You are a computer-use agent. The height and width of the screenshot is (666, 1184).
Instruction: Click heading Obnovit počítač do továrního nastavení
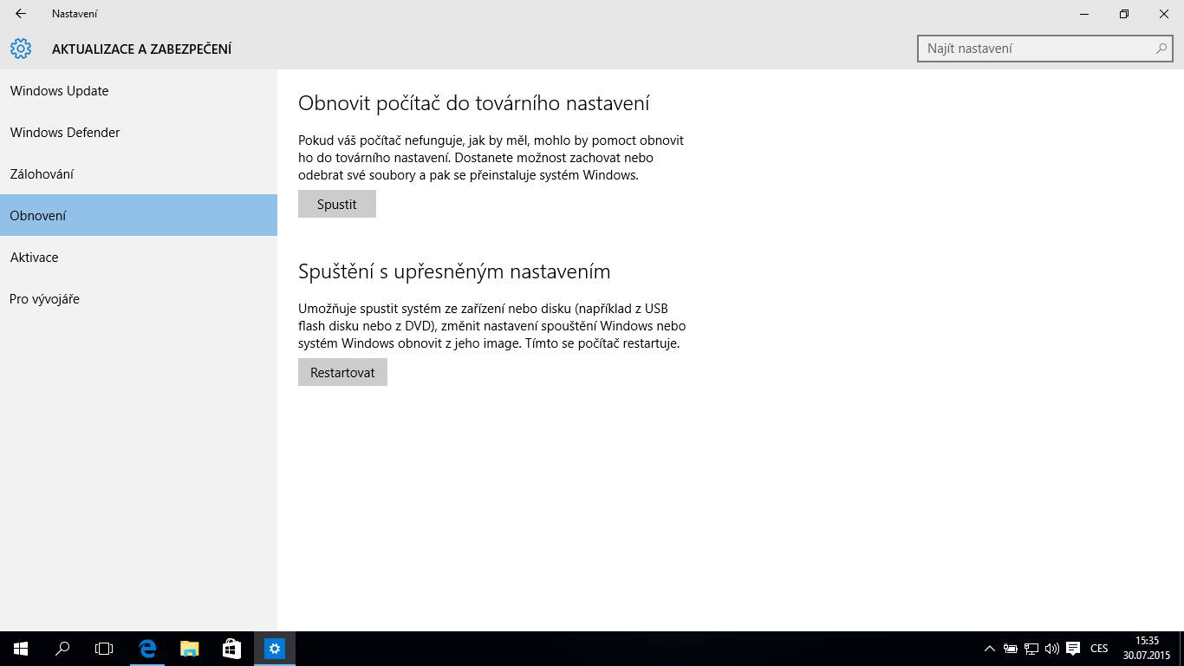click(x=474, y=103)
